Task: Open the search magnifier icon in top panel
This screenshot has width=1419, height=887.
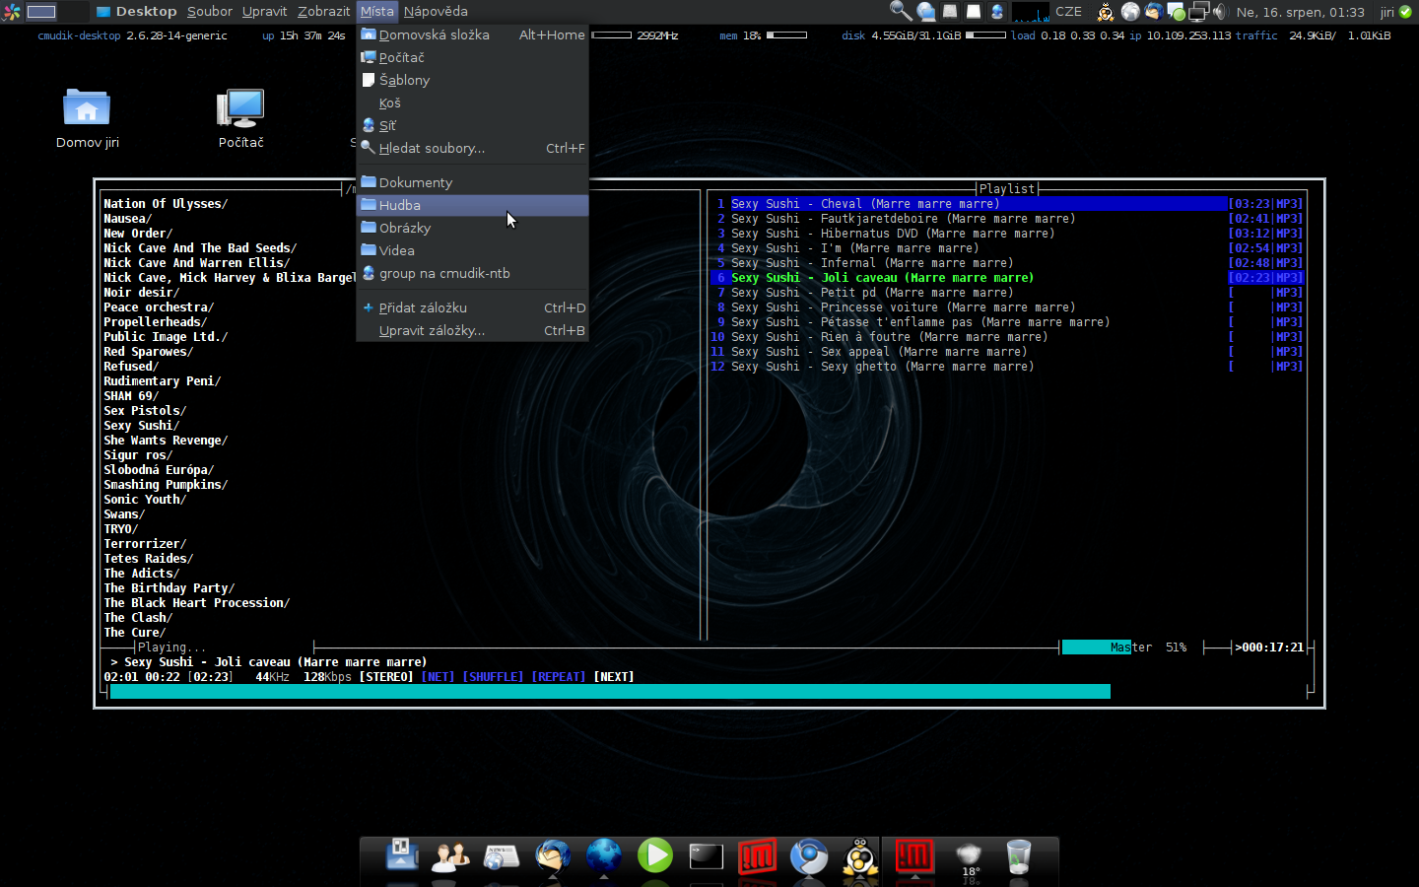Action: [901, 11]
